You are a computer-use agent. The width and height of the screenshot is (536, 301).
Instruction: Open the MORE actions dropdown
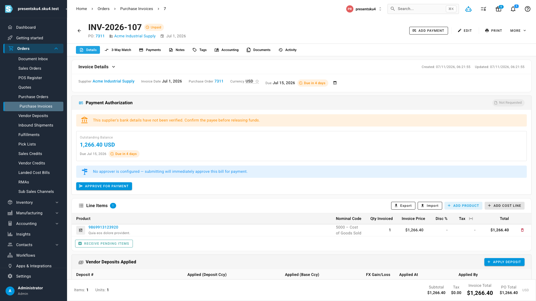(x=518, y=31)
